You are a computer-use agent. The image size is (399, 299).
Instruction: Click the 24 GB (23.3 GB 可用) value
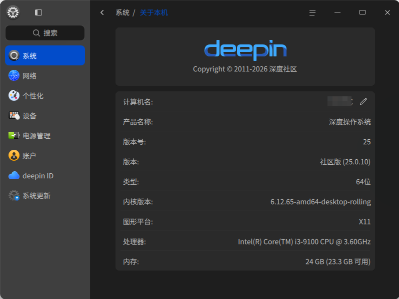(338, 262)
